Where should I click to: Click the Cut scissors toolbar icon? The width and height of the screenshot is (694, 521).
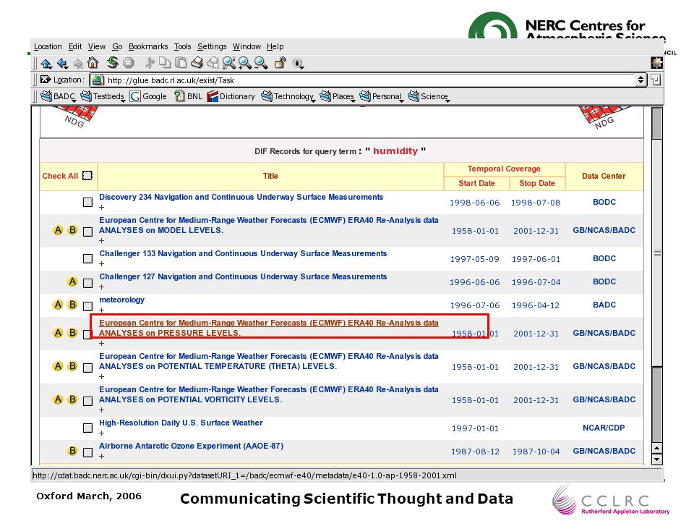150,63
